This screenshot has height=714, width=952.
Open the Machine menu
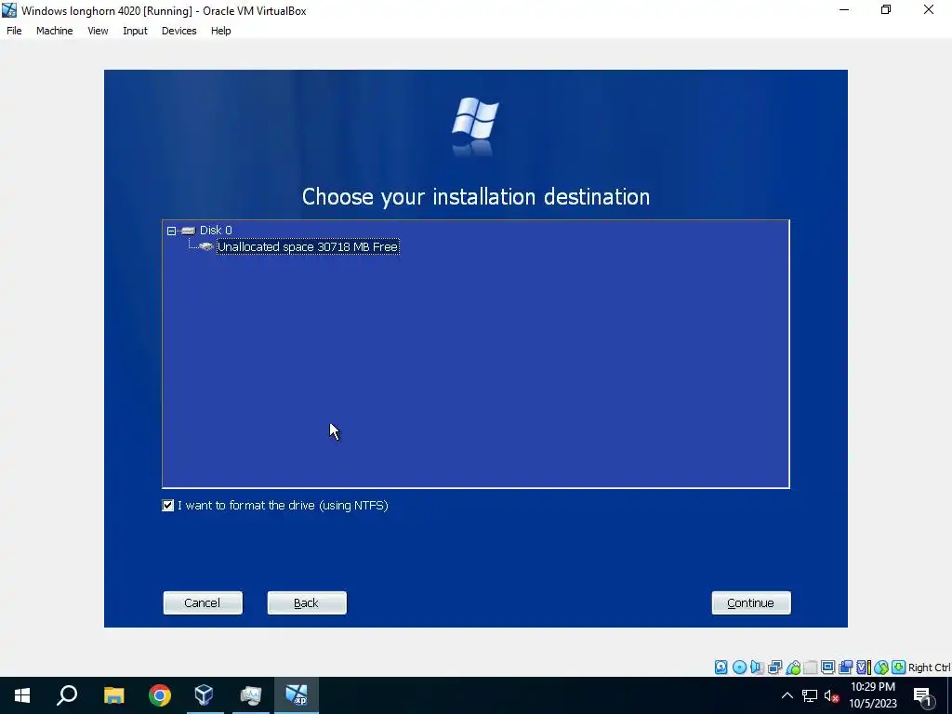(x=54, y=31)
